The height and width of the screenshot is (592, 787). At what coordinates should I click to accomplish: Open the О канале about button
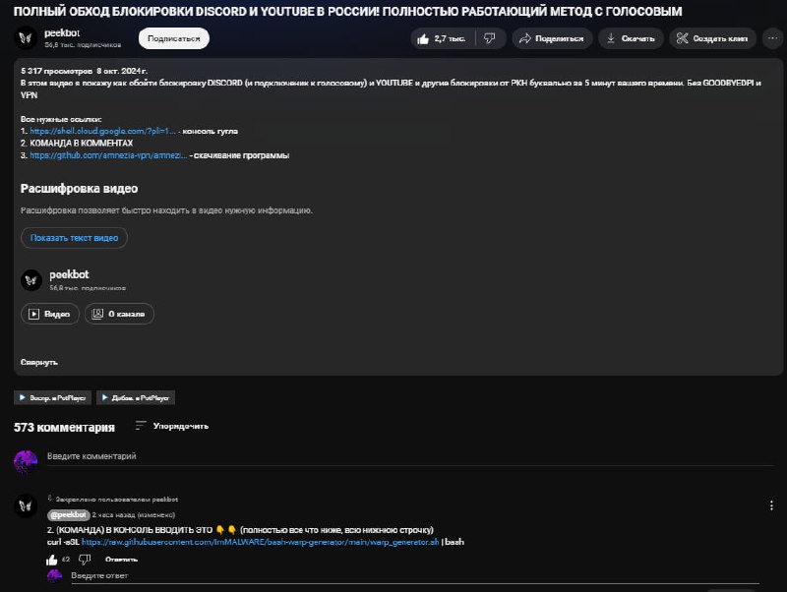pos(119,314)
